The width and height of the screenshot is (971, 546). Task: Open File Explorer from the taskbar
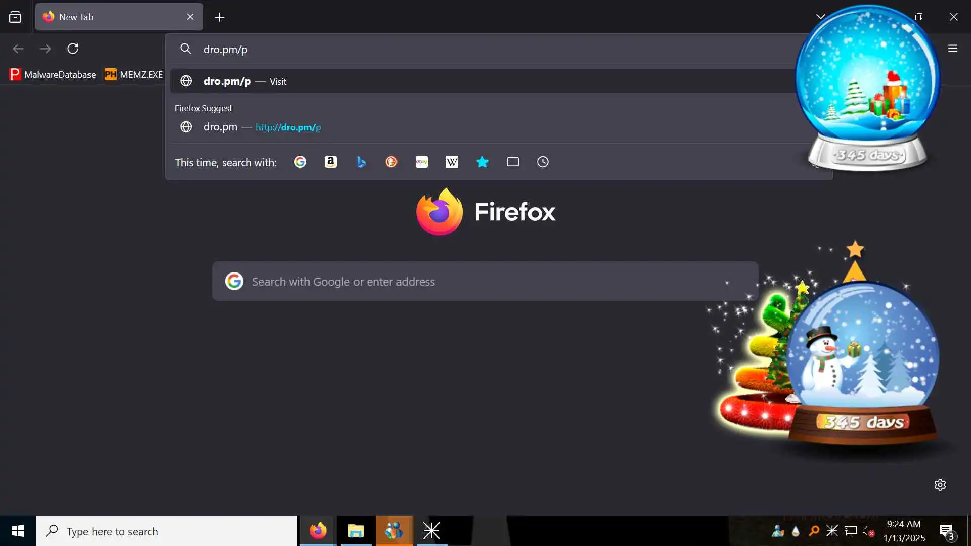click(x=356, y=531)
